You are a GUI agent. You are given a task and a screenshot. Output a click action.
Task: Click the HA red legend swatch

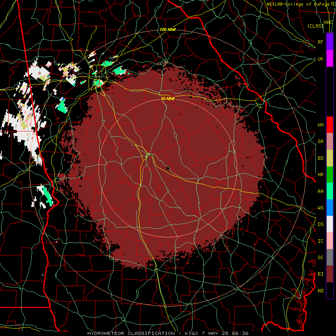tap(330, 125)
